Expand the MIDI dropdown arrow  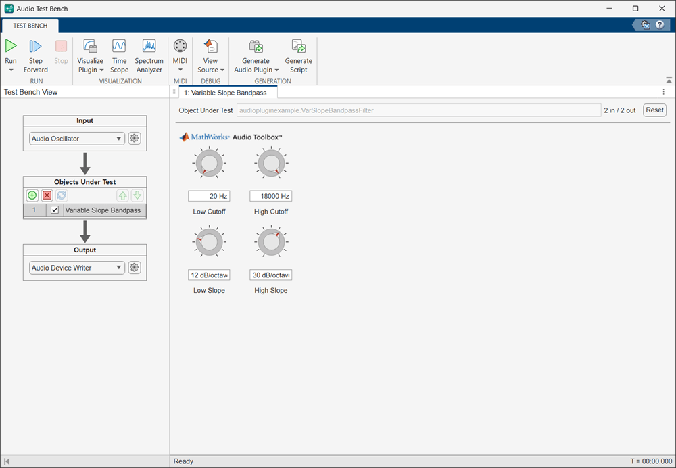coord(180,70)
